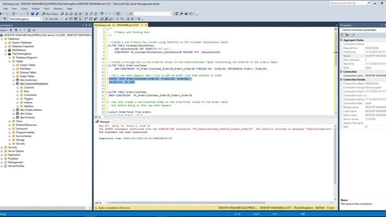Image resolution: width=386 pixels, height=217 pixels.
Task: Open the Window menu
Action: (x=58, y=8)
